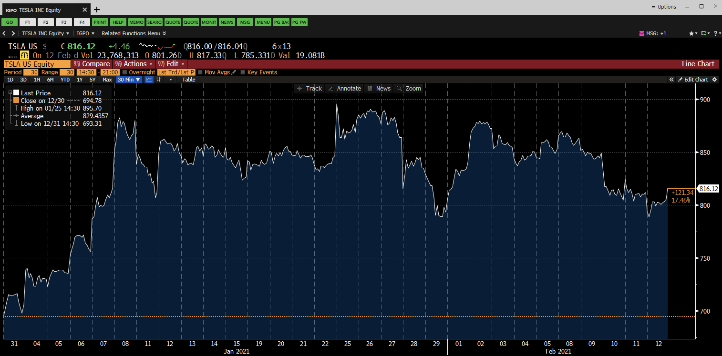Open the pink MSG envelope icon
The image size is (722, 356).
coord(642,33)
